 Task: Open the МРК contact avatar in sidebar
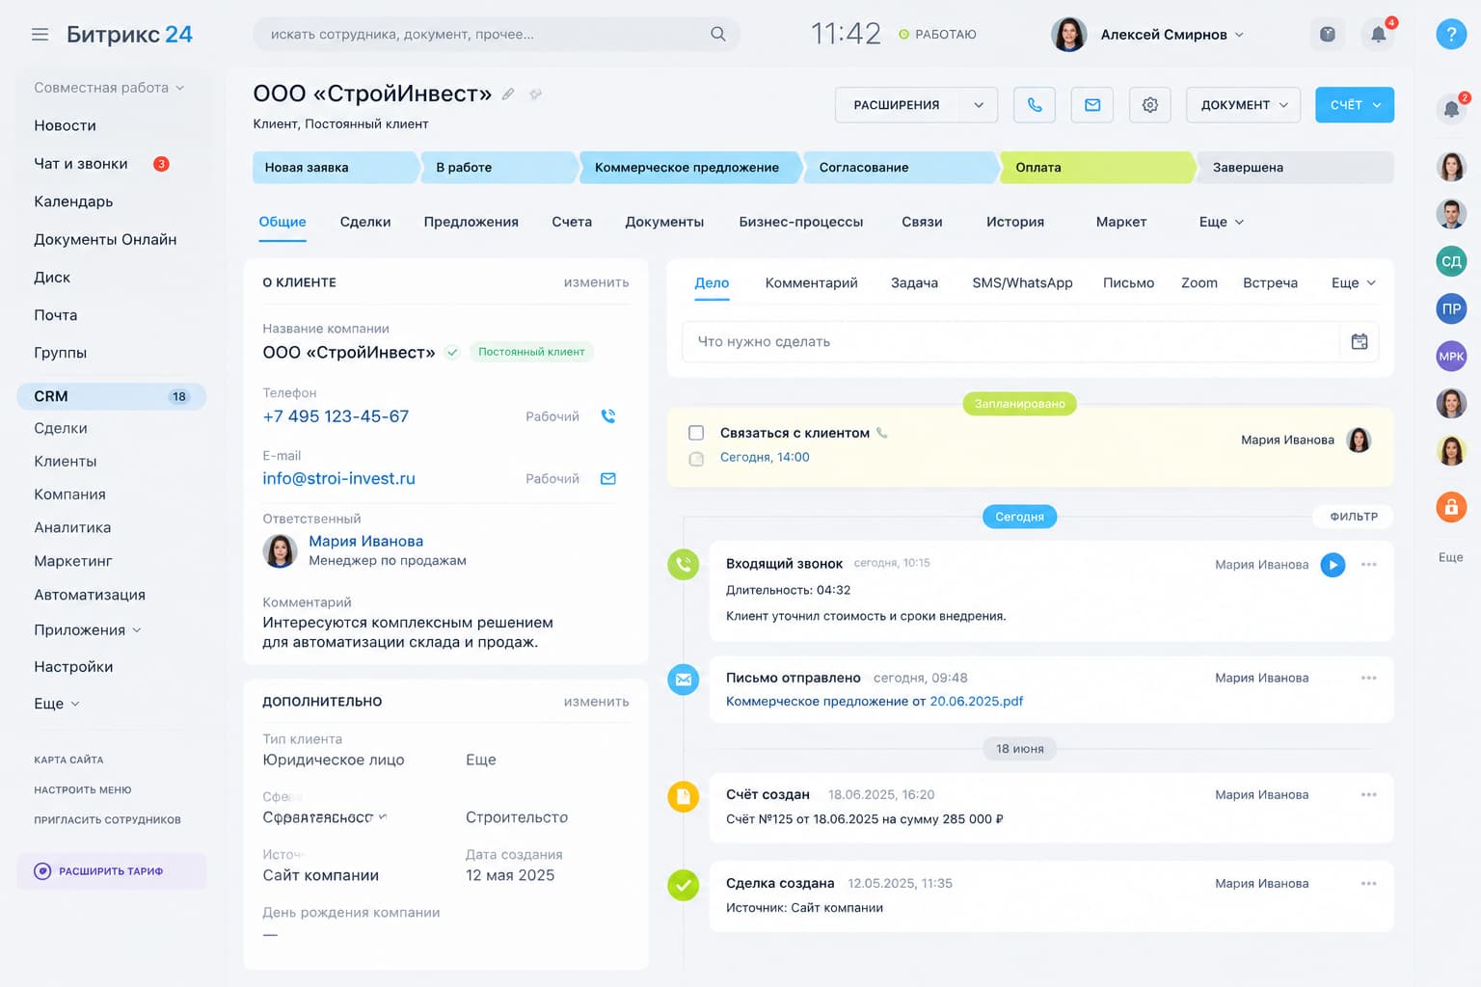tap(1451, 357)
